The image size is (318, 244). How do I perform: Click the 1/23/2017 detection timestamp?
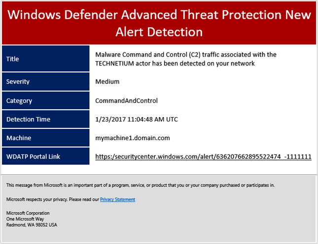tap(137, 119)
